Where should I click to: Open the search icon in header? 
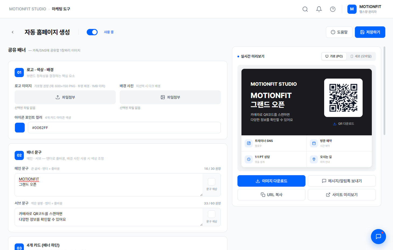coord(305,9)
